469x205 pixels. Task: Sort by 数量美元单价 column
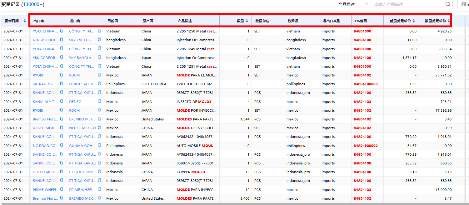pyautogui.click(x=449, y=21)
